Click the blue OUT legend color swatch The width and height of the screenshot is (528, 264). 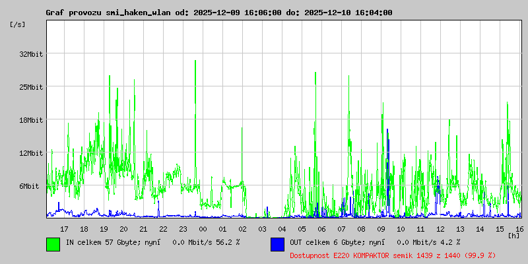277,244
